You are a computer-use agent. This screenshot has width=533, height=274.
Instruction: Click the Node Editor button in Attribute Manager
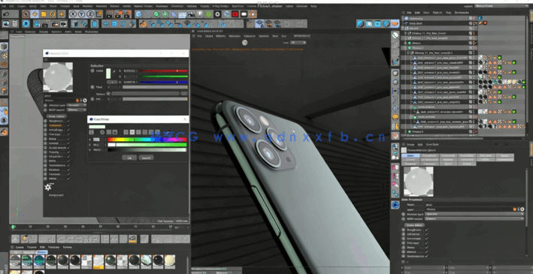(414, 224)
